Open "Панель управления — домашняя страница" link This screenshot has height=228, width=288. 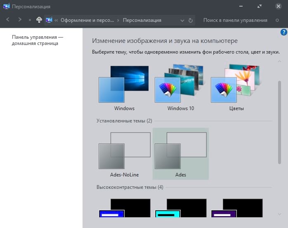[38, 40]
